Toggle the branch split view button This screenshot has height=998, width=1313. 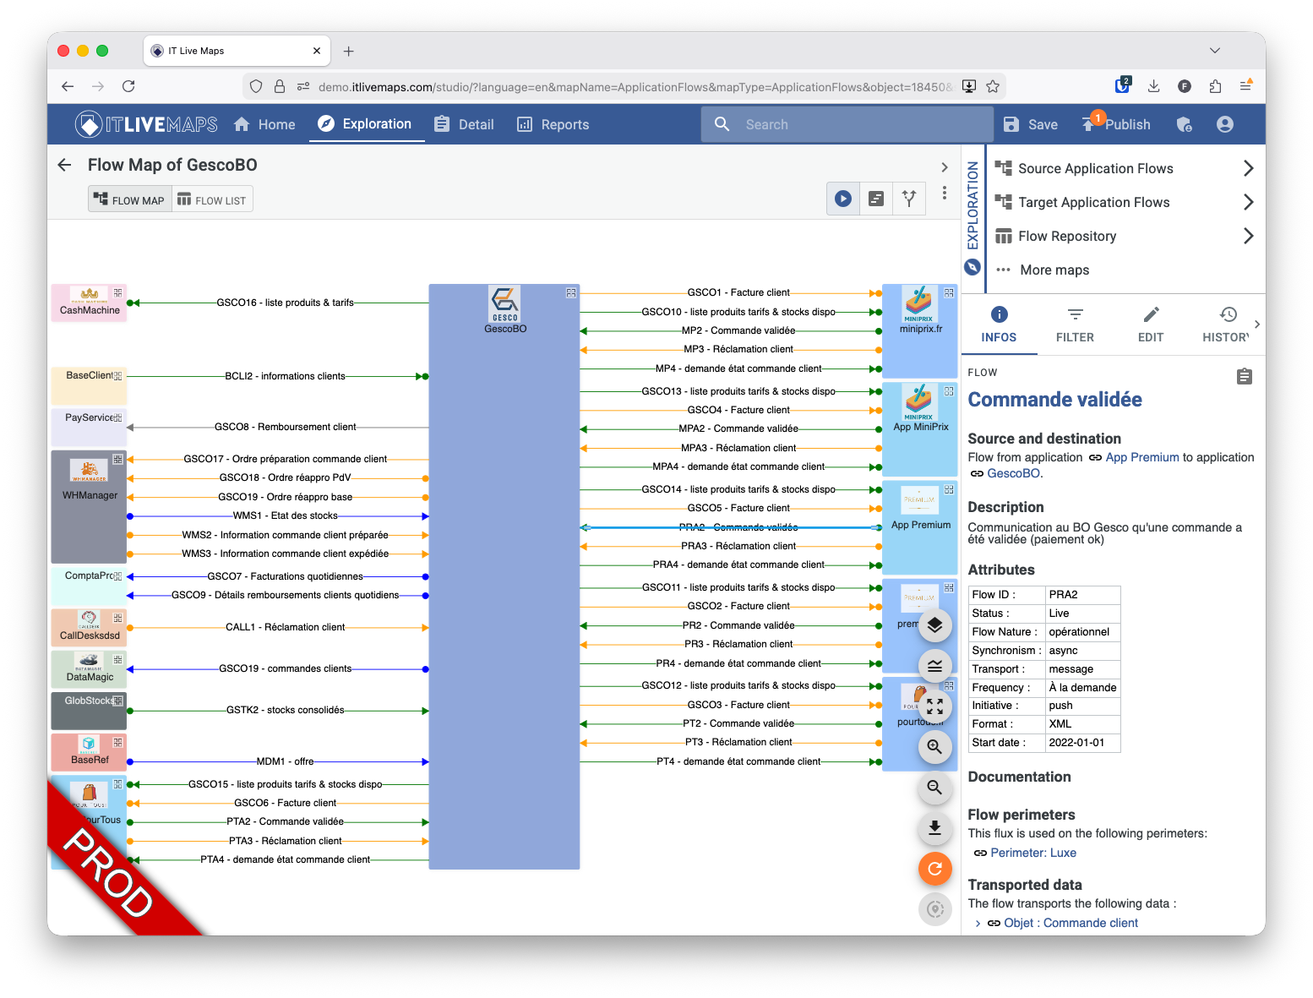(x=909, y=199)
